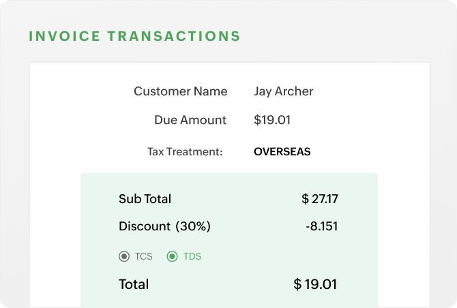Viewport: 457px width, 308px height.
Task: Click the Tax Treatment label
Action: click(x=185, y=152)
